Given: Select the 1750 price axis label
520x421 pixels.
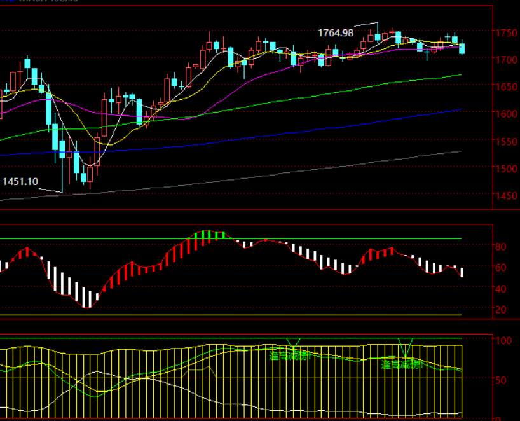Looking at the screenshot, I should coord(506,33).
